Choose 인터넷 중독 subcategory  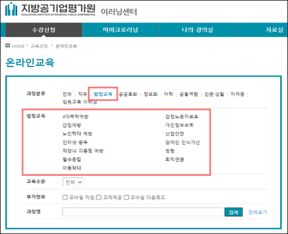(x=75, y=142)
